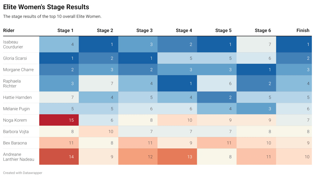Sort by the Stage 4 column header
The height and width of the screenshot is (178, 315).
(x=184, y=30)
